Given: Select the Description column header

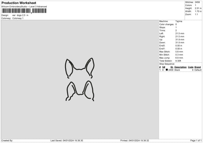Looking at the screenshot, I should point(180,67).
